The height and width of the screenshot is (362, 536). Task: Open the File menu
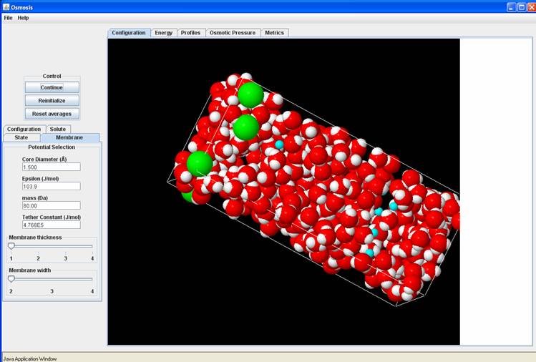tap(8, 17)
